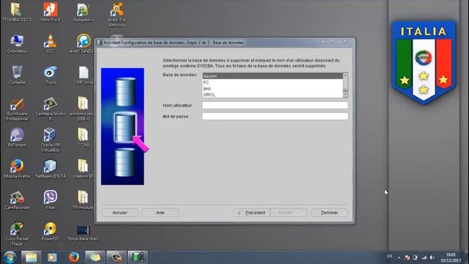
Task: Select the BitTorrent desktop icon
Action: coord(17,137)
